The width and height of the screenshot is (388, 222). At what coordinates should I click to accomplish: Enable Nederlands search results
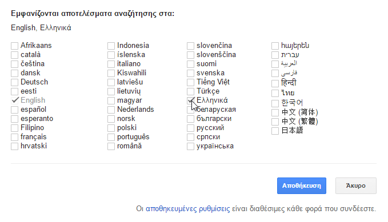[111, 110]
